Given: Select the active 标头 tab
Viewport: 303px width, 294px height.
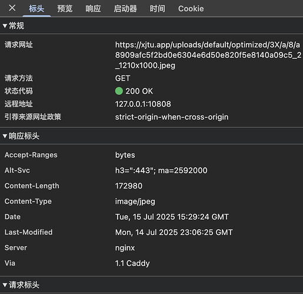Looking at the screenshot, I should (x=36, y=9).
